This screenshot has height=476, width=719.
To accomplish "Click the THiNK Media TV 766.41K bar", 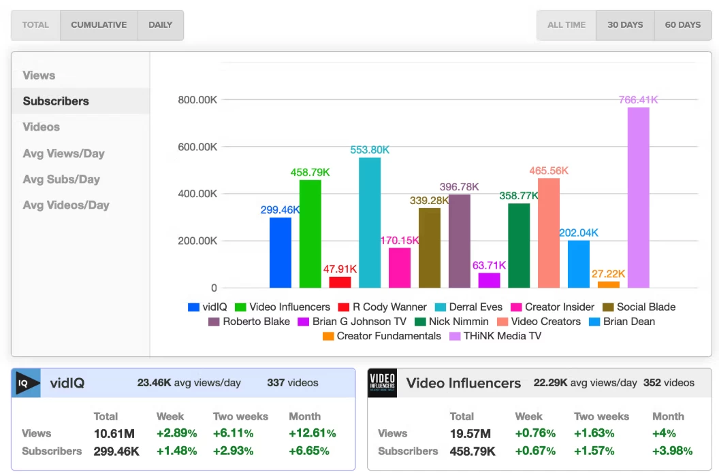I will (x=638, y=197).
